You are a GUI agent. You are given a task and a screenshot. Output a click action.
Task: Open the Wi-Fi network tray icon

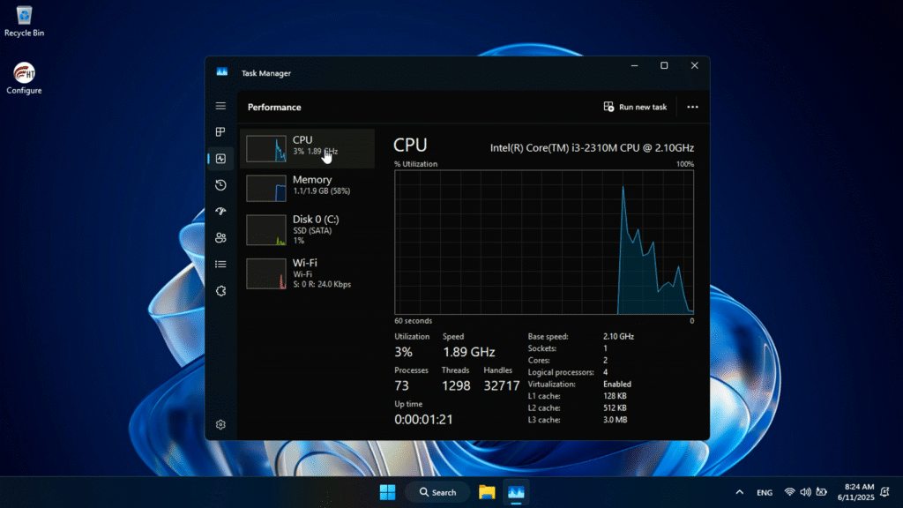[x=789, y=492]
